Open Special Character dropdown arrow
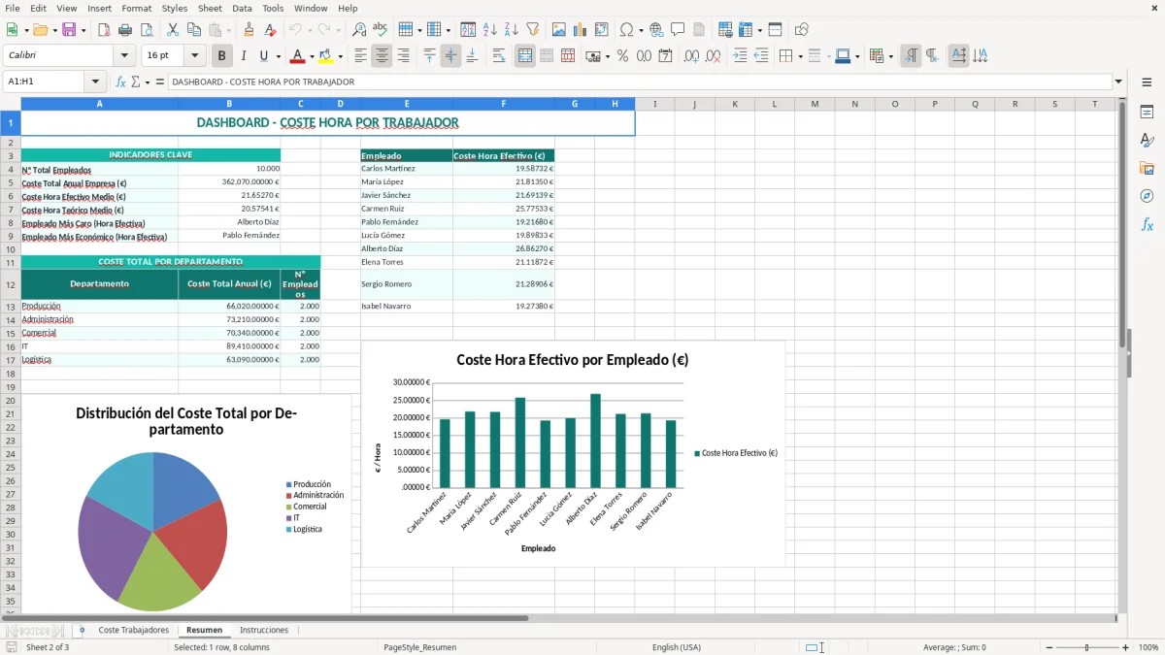 [x=639, y=30]
